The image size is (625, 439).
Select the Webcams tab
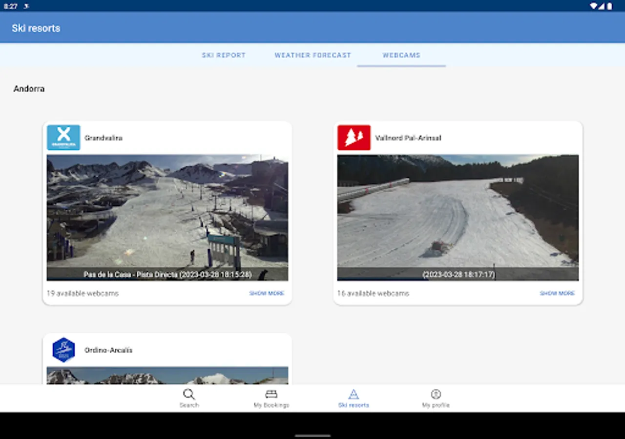tap(401, 55)
